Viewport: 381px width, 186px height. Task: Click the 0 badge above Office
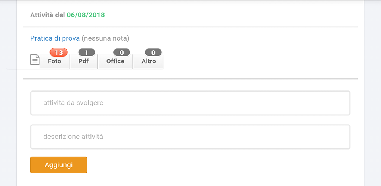pyautogui.click(x=122, y=52)
